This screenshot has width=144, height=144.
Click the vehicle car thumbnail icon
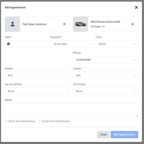pyautogui.click(x=80, y=24)
